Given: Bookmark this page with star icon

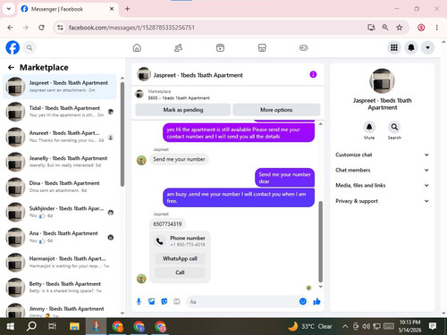Looking at the screenshot, I should 400,28.
